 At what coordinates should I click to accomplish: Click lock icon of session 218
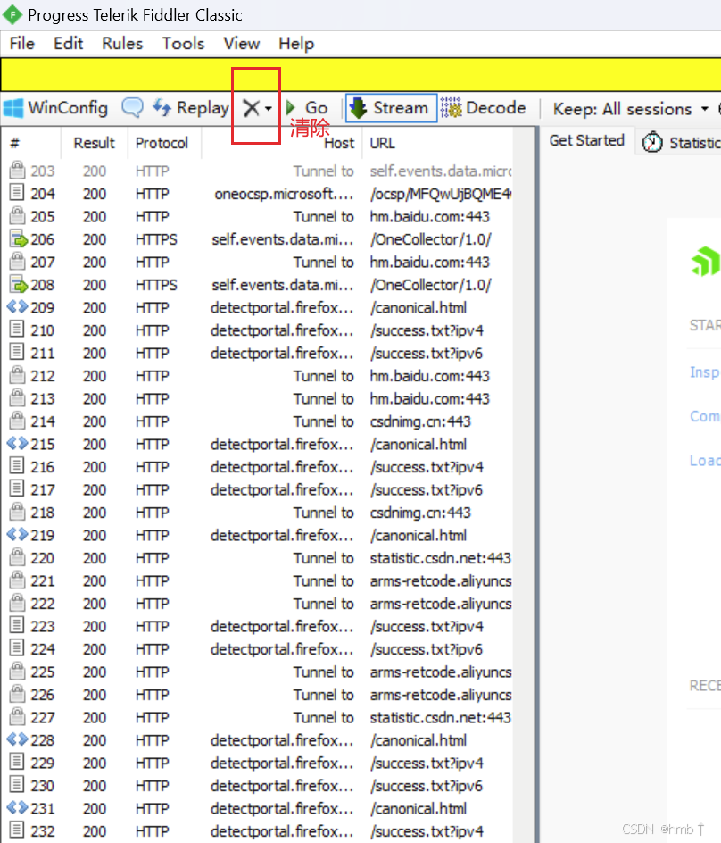click(17, 512)
